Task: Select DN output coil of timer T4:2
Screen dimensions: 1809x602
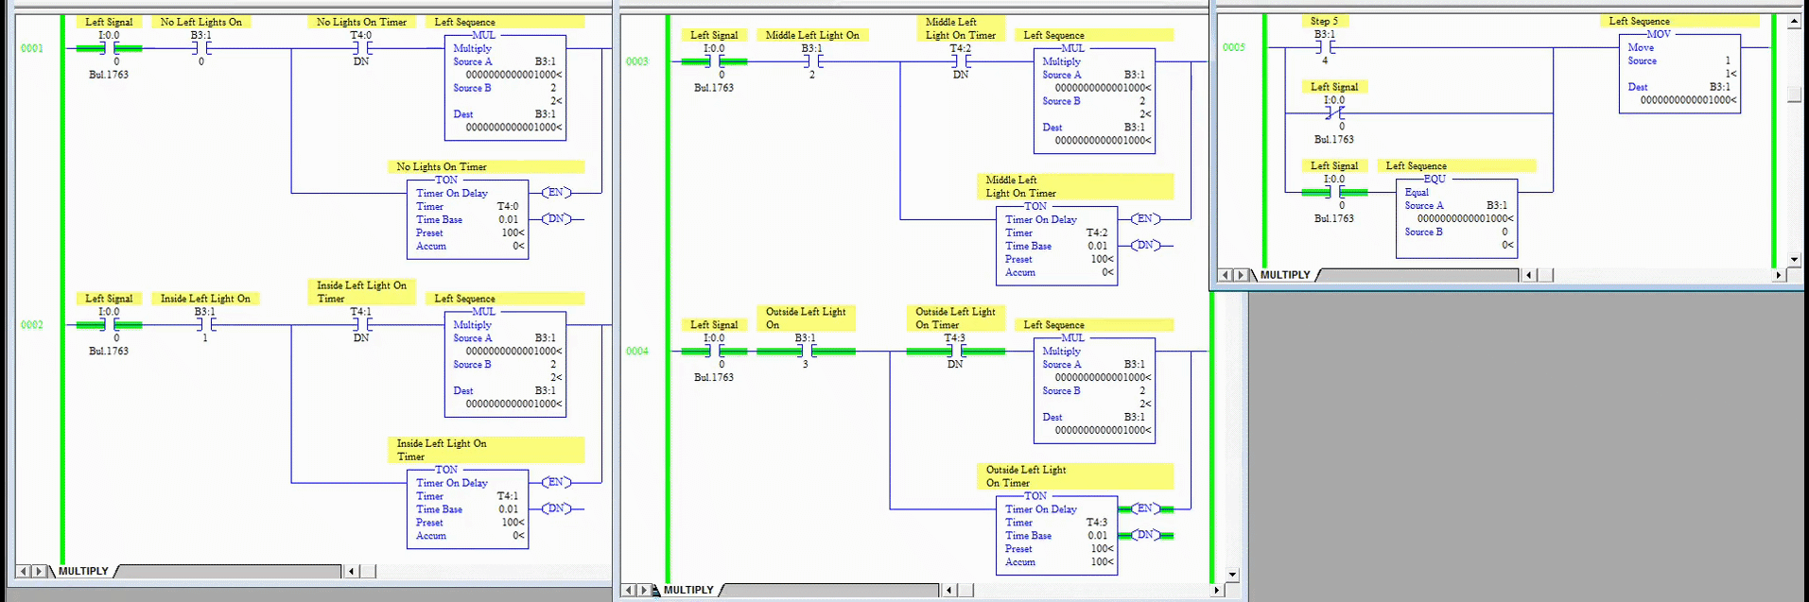Action: [x=1145, y=245]
